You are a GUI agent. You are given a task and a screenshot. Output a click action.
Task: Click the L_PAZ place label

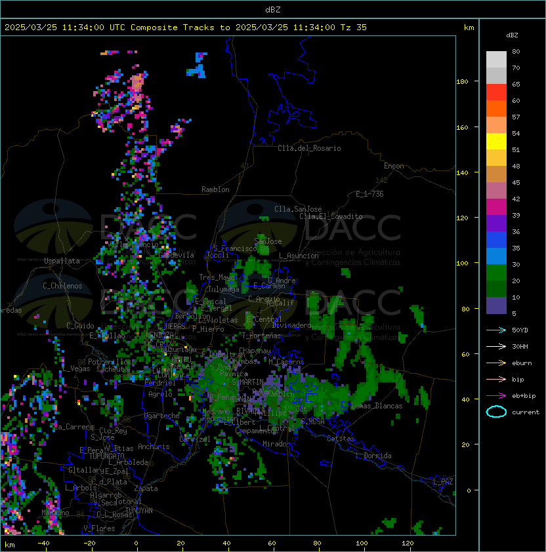pyautogui.click(x=443, y=482)
